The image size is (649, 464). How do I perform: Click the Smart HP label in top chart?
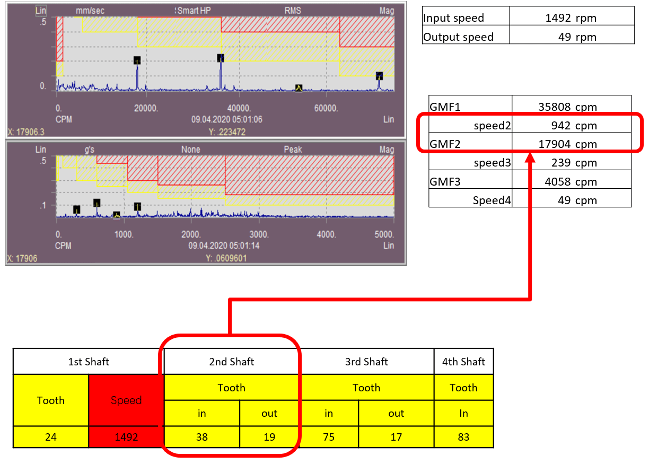pyautogui.click(x=195, y=11)
